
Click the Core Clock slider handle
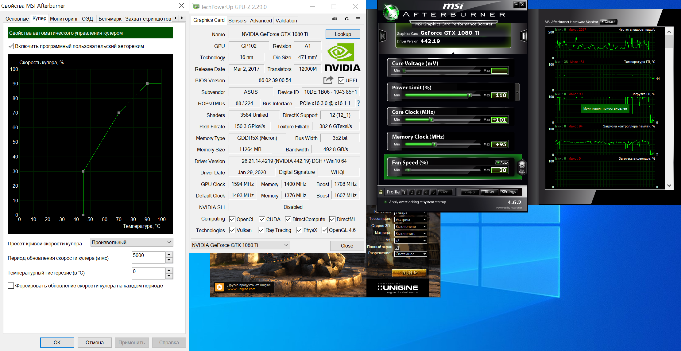click(431, 120)
